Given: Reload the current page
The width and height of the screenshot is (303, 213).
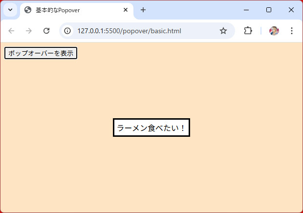Looking at the screenshot, I should pos(46,31).
